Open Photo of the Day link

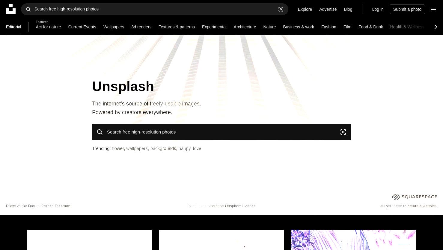20,206
